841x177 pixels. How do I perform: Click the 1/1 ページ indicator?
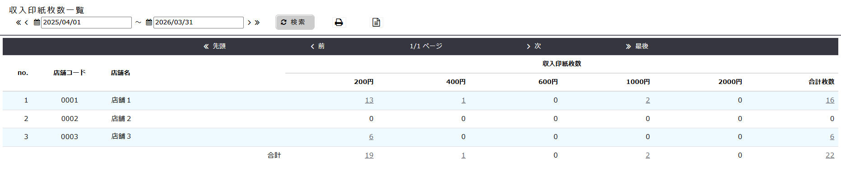coord(426,46)
